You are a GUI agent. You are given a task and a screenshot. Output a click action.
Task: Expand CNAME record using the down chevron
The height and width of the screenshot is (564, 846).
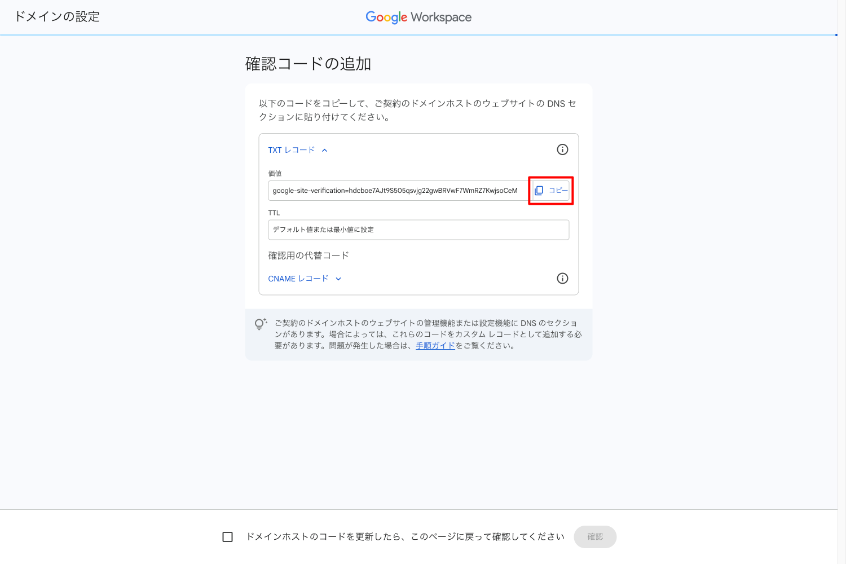click(338, 279)
